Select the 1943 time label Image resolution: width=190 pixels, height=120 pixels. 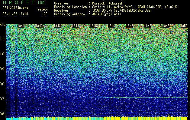click(57, 26)
